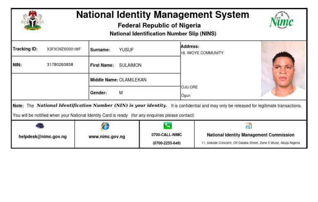Click the National Identity Management System title
This screenshot has width=318, height=202.
[x=163, y=14]
